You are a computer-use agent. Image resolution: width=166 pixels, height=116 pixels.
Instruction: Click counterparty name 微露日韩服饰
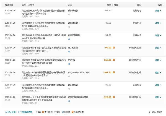point(74,35)
